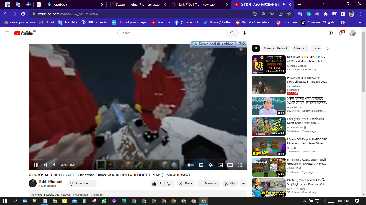
Task: Open help on download overlay bar
Action: coord(240,44)
